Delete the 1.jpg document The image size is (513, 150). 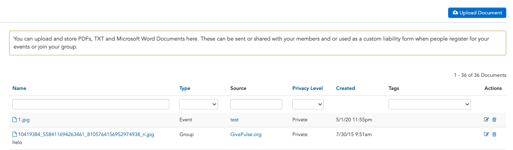pos(494,120)
